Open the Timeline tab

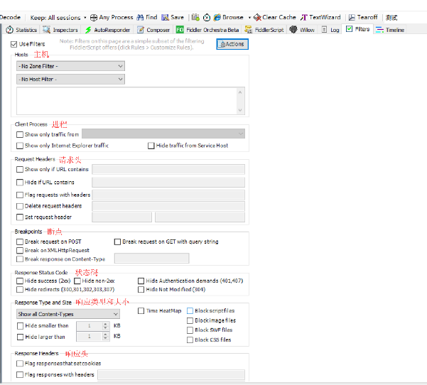click(x=389, y=30)
